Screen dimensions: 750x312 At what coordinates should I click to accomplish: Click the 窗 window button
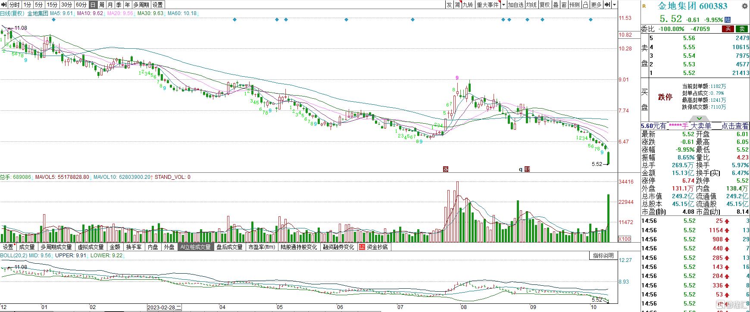coord(564,5)
